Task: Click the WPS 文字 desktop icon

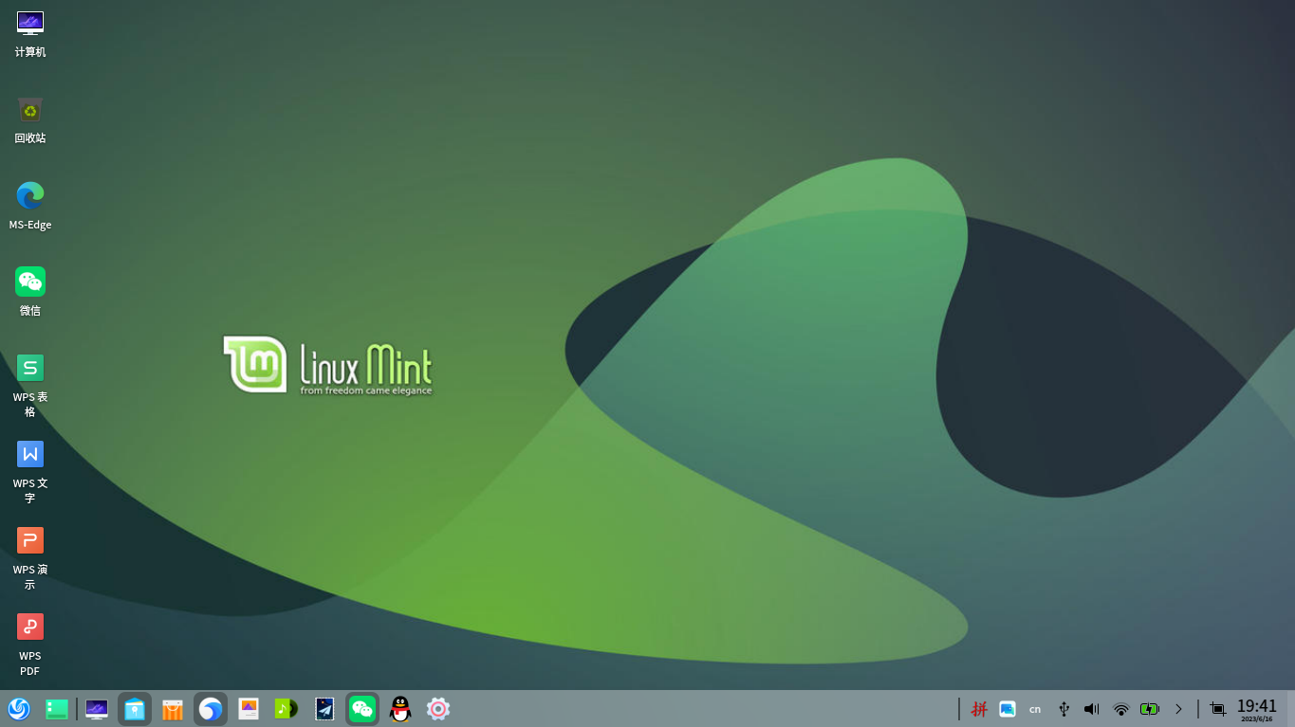Action: coord(30,472)
